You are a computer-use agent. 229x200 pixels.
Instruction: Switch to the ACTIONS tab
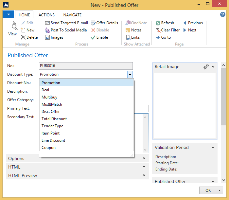click(x=46, y=15)
